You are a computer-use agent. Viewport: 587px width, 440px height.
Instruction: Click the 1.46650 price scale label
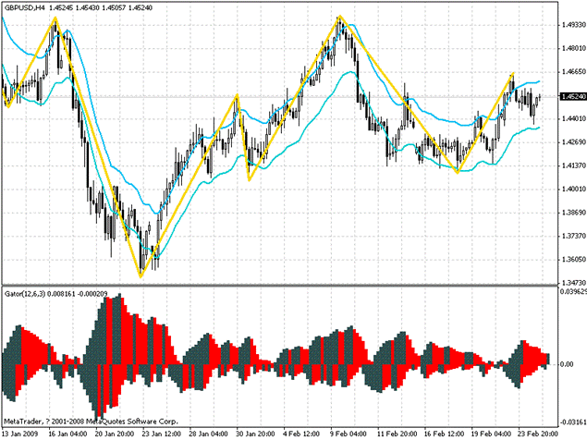pos(573,71)
